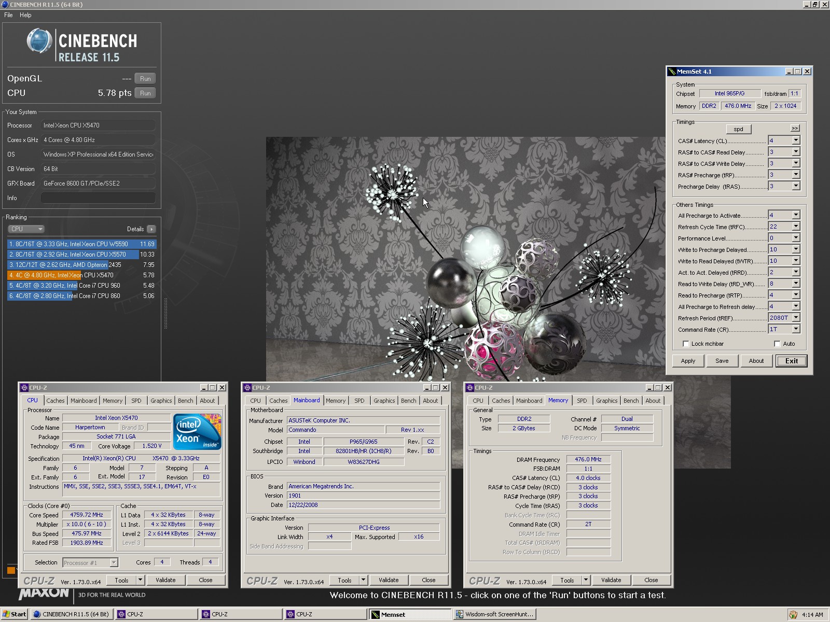Click the Core Speed 4759.72 MHz value
This screenshot has width=830, height=622.
(x=87, y=515)
